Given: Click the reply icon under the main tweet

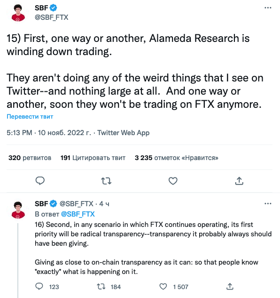Looking at the screenshot, I should (40, 181).
